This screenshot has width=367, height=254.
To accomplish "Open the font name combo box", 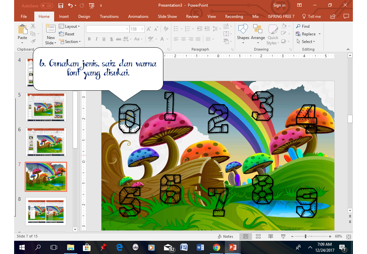I will 107,29.
